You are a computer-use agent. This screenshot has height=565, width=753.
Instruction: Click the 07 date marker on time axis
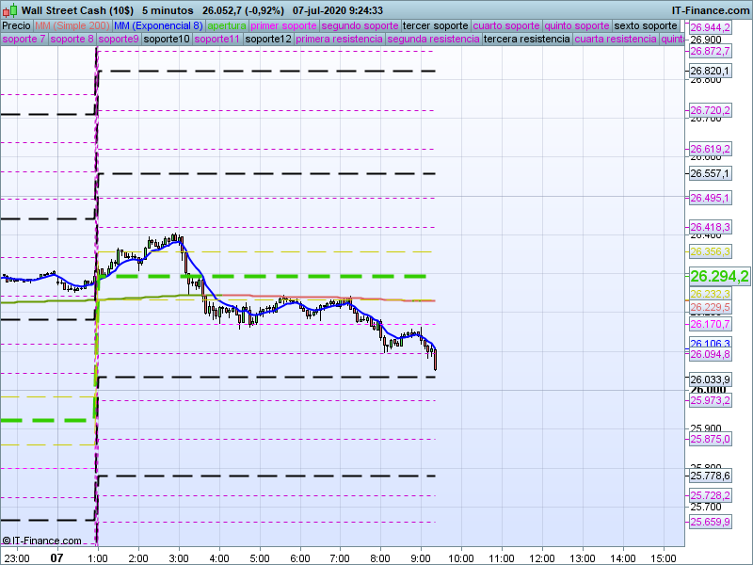point(56,557)
